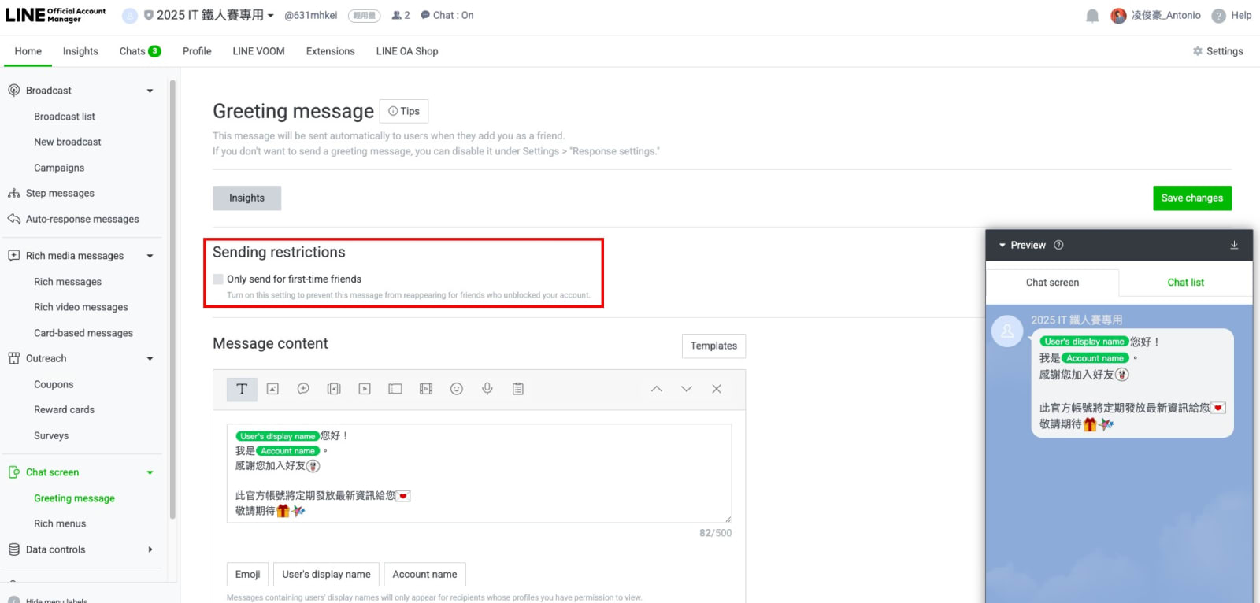
Task: Select the Rich message type icon
Action: click(x=334, y=389)
